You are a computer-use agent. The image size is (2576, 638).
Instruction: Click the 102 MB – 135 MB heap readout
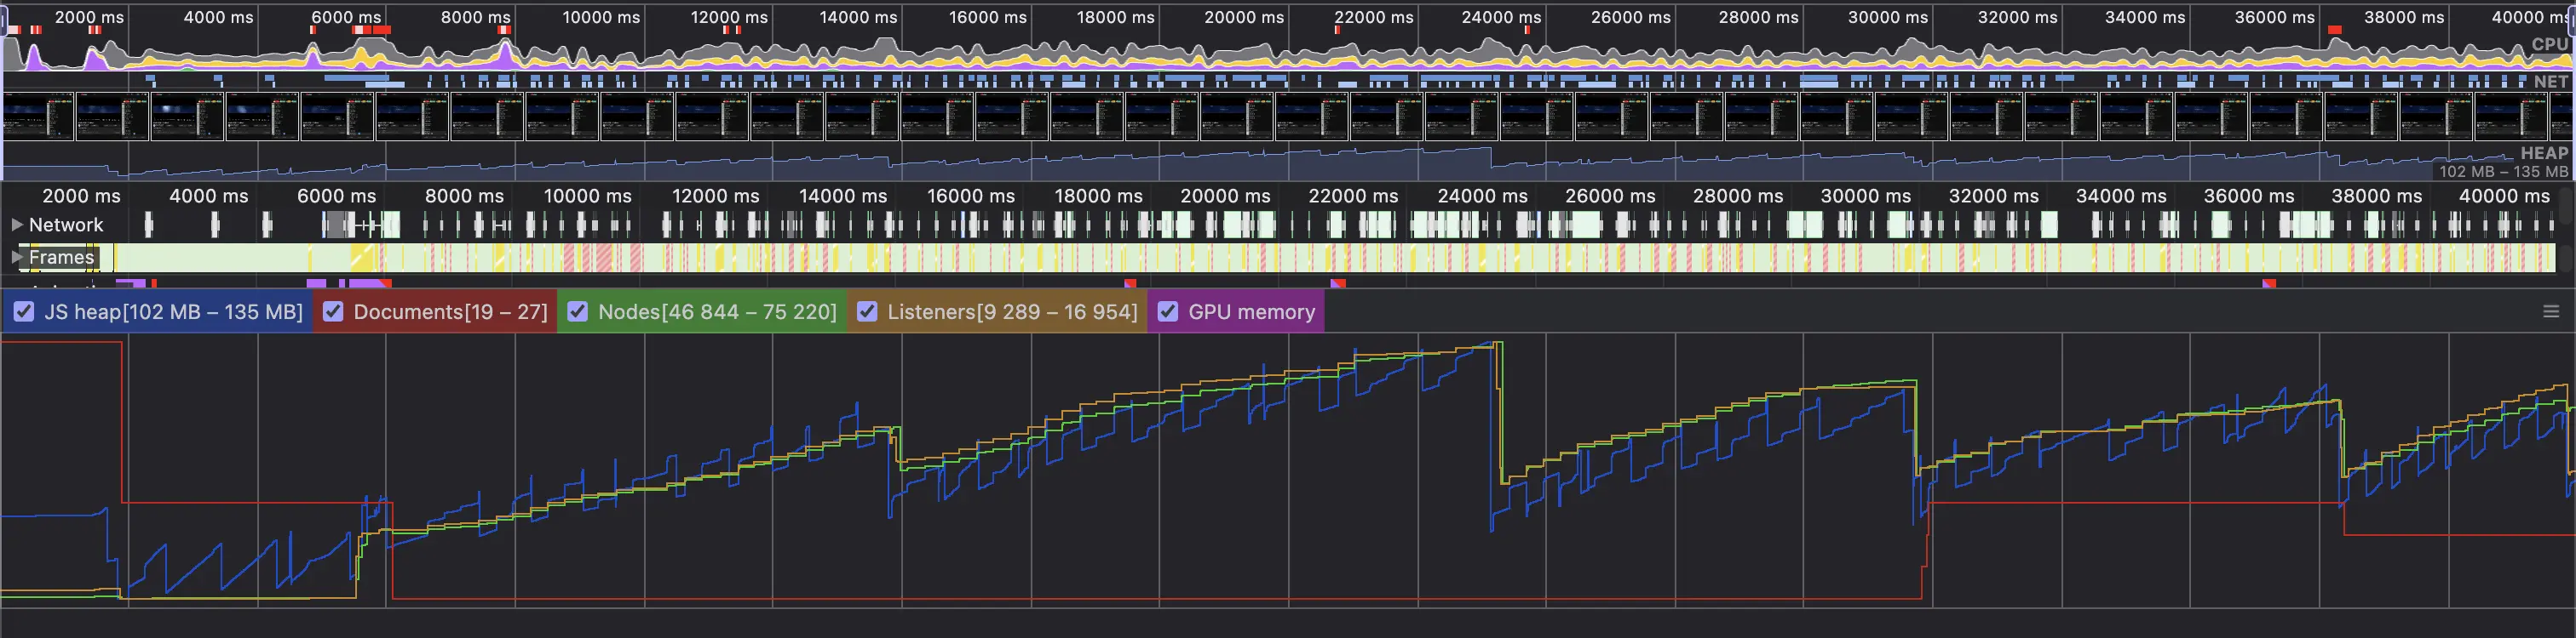[x=2502, y=172]
